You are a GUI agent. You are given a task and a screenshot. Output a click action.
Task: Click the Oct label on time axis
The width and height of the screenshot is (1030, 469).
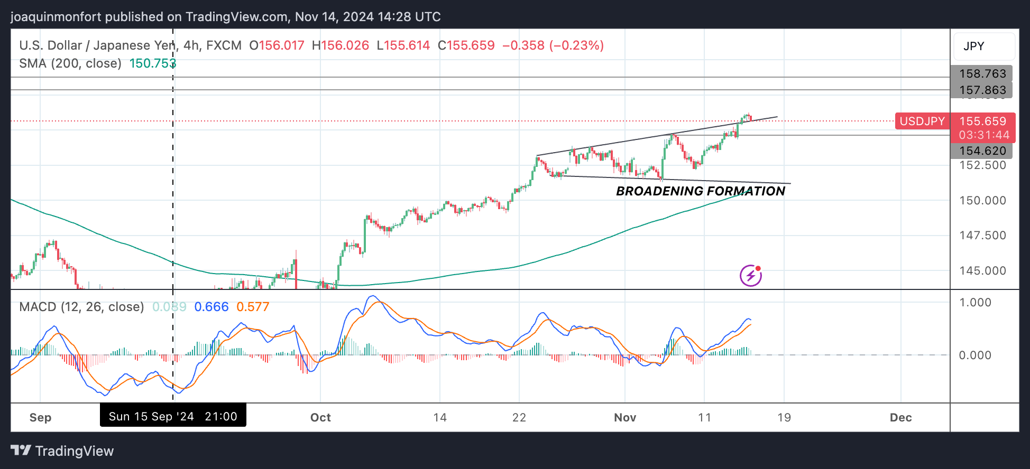point(320,417)
